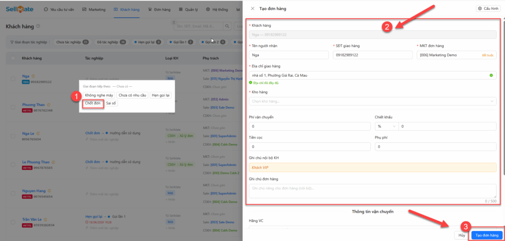The height and width of the screenshot is (241, 505).
Task: Open the Yêu cầu tư vấn menu
Action: point(59,10)
